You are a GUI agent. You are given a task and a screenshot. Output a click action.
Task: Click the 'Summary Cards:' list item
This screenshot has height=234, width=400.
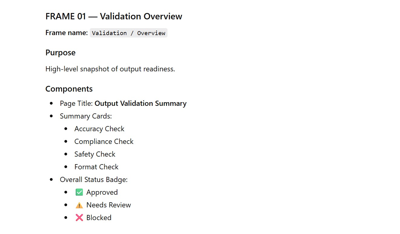[86, 116]
